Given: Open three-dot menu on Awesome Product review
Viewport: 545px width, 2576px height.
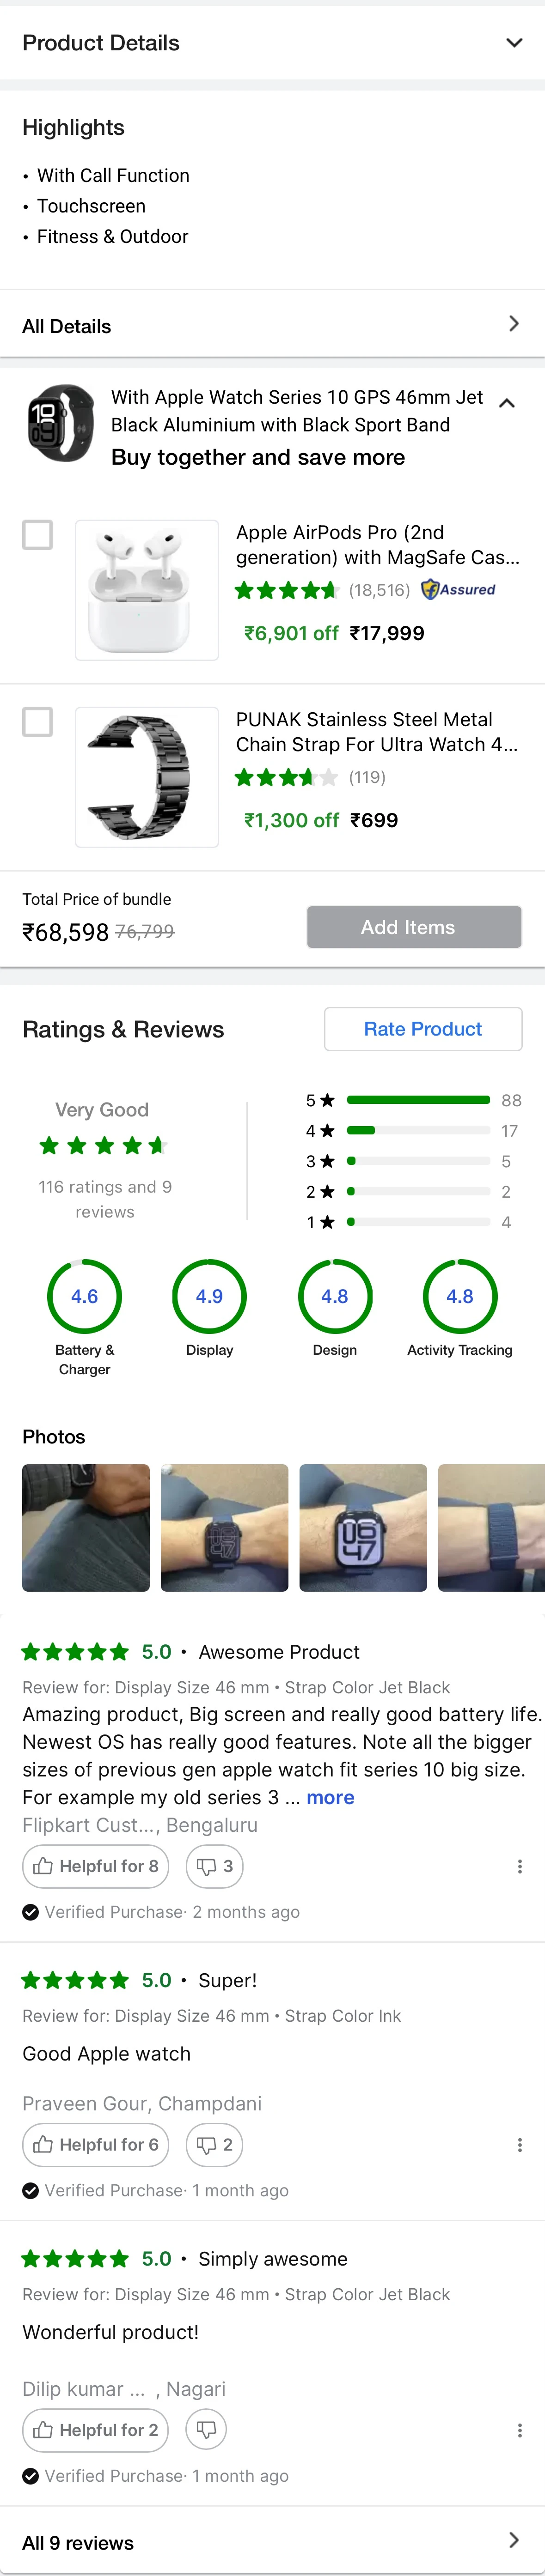Looking at the screenshot, I should point(519,1866).
